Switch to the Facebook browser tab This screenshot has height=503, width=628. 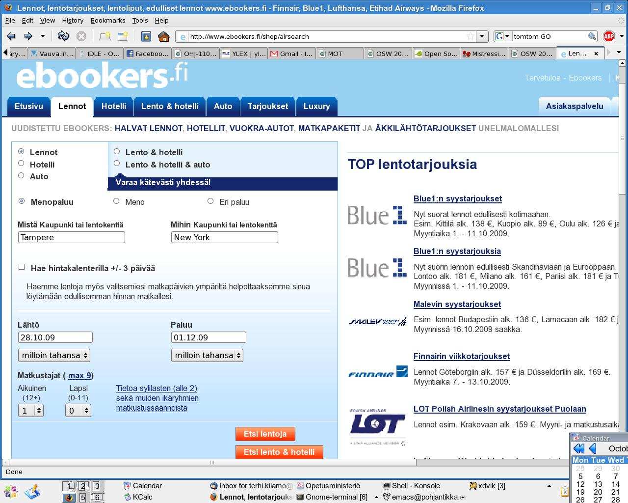[148, 54]
